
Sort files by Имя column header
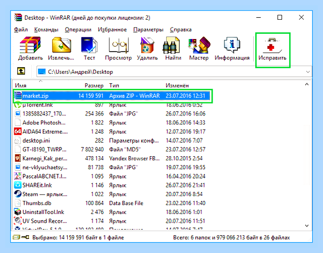(x=21, y=85)
